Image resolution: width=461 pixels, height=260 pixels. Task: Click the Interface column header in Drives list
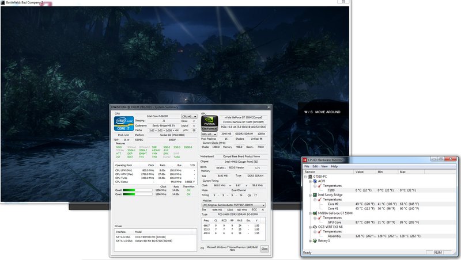(x=123, y=232)
